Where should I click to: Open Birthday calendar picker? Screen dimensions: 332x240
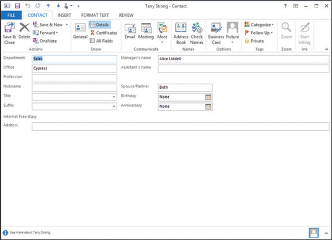(208, 97)
